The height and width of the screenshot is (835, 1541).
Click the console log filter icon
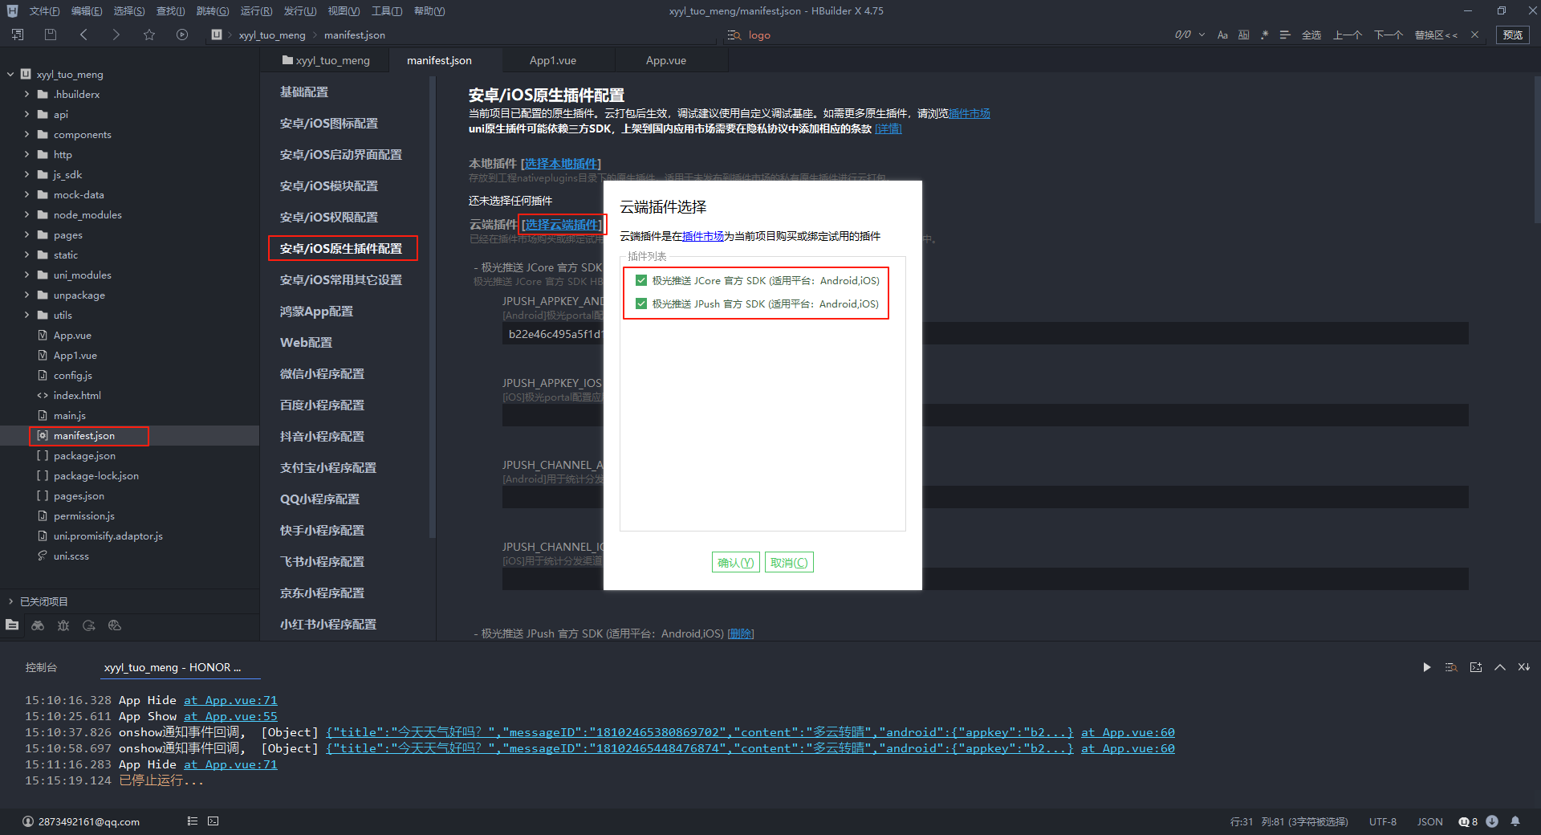tap(1451, 667)
